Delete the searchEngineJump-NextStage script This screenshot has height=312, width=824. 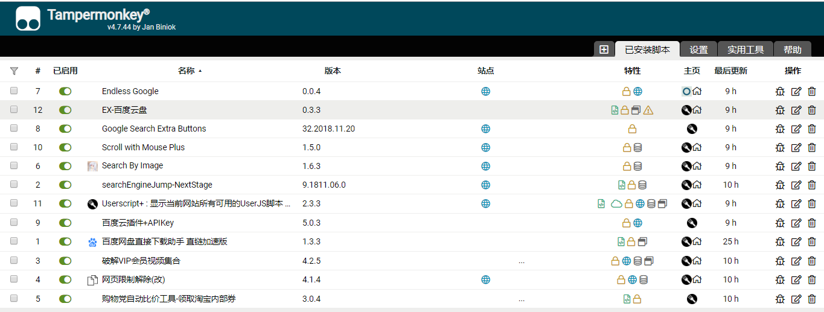[811, 185]
